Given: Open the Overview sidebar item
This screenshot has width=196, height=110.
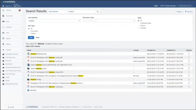Looking at the screenshot, I should pos(8,10).
